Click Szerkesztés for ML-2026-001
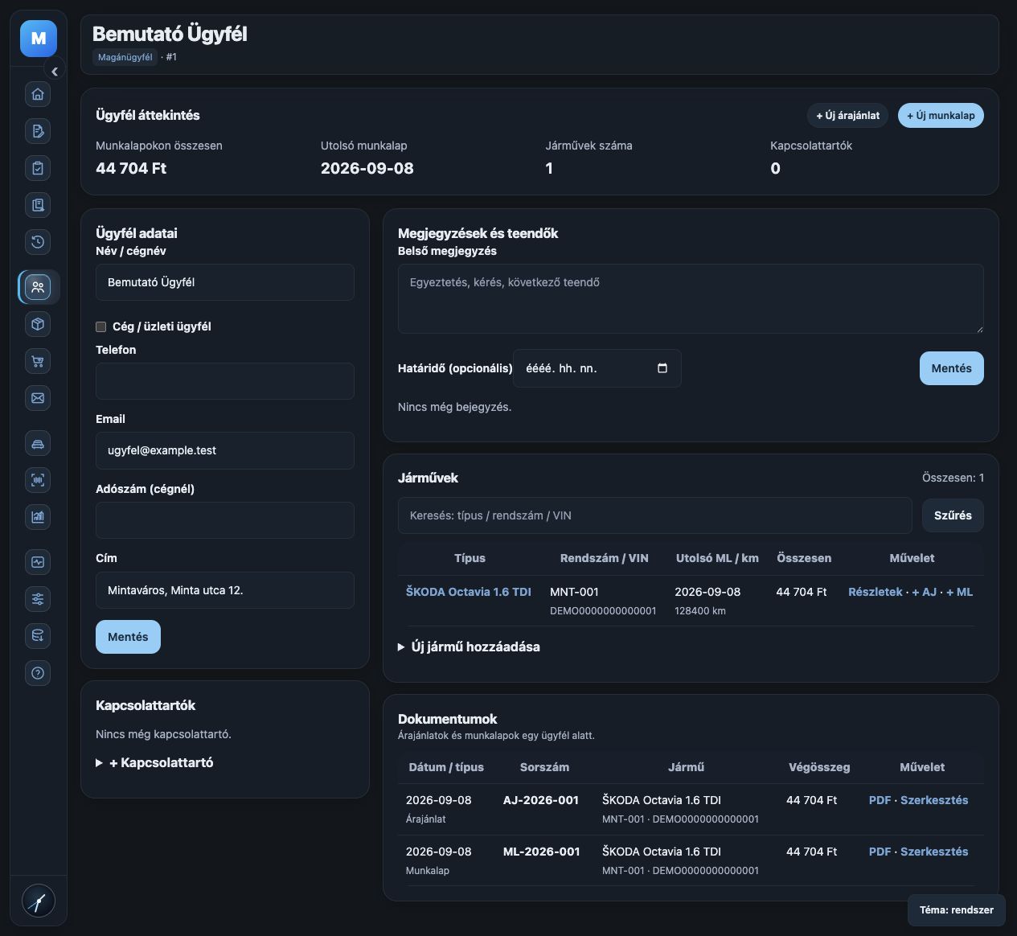The height and width of the screenshot is (936, 1017). click(x=934, y=852)
